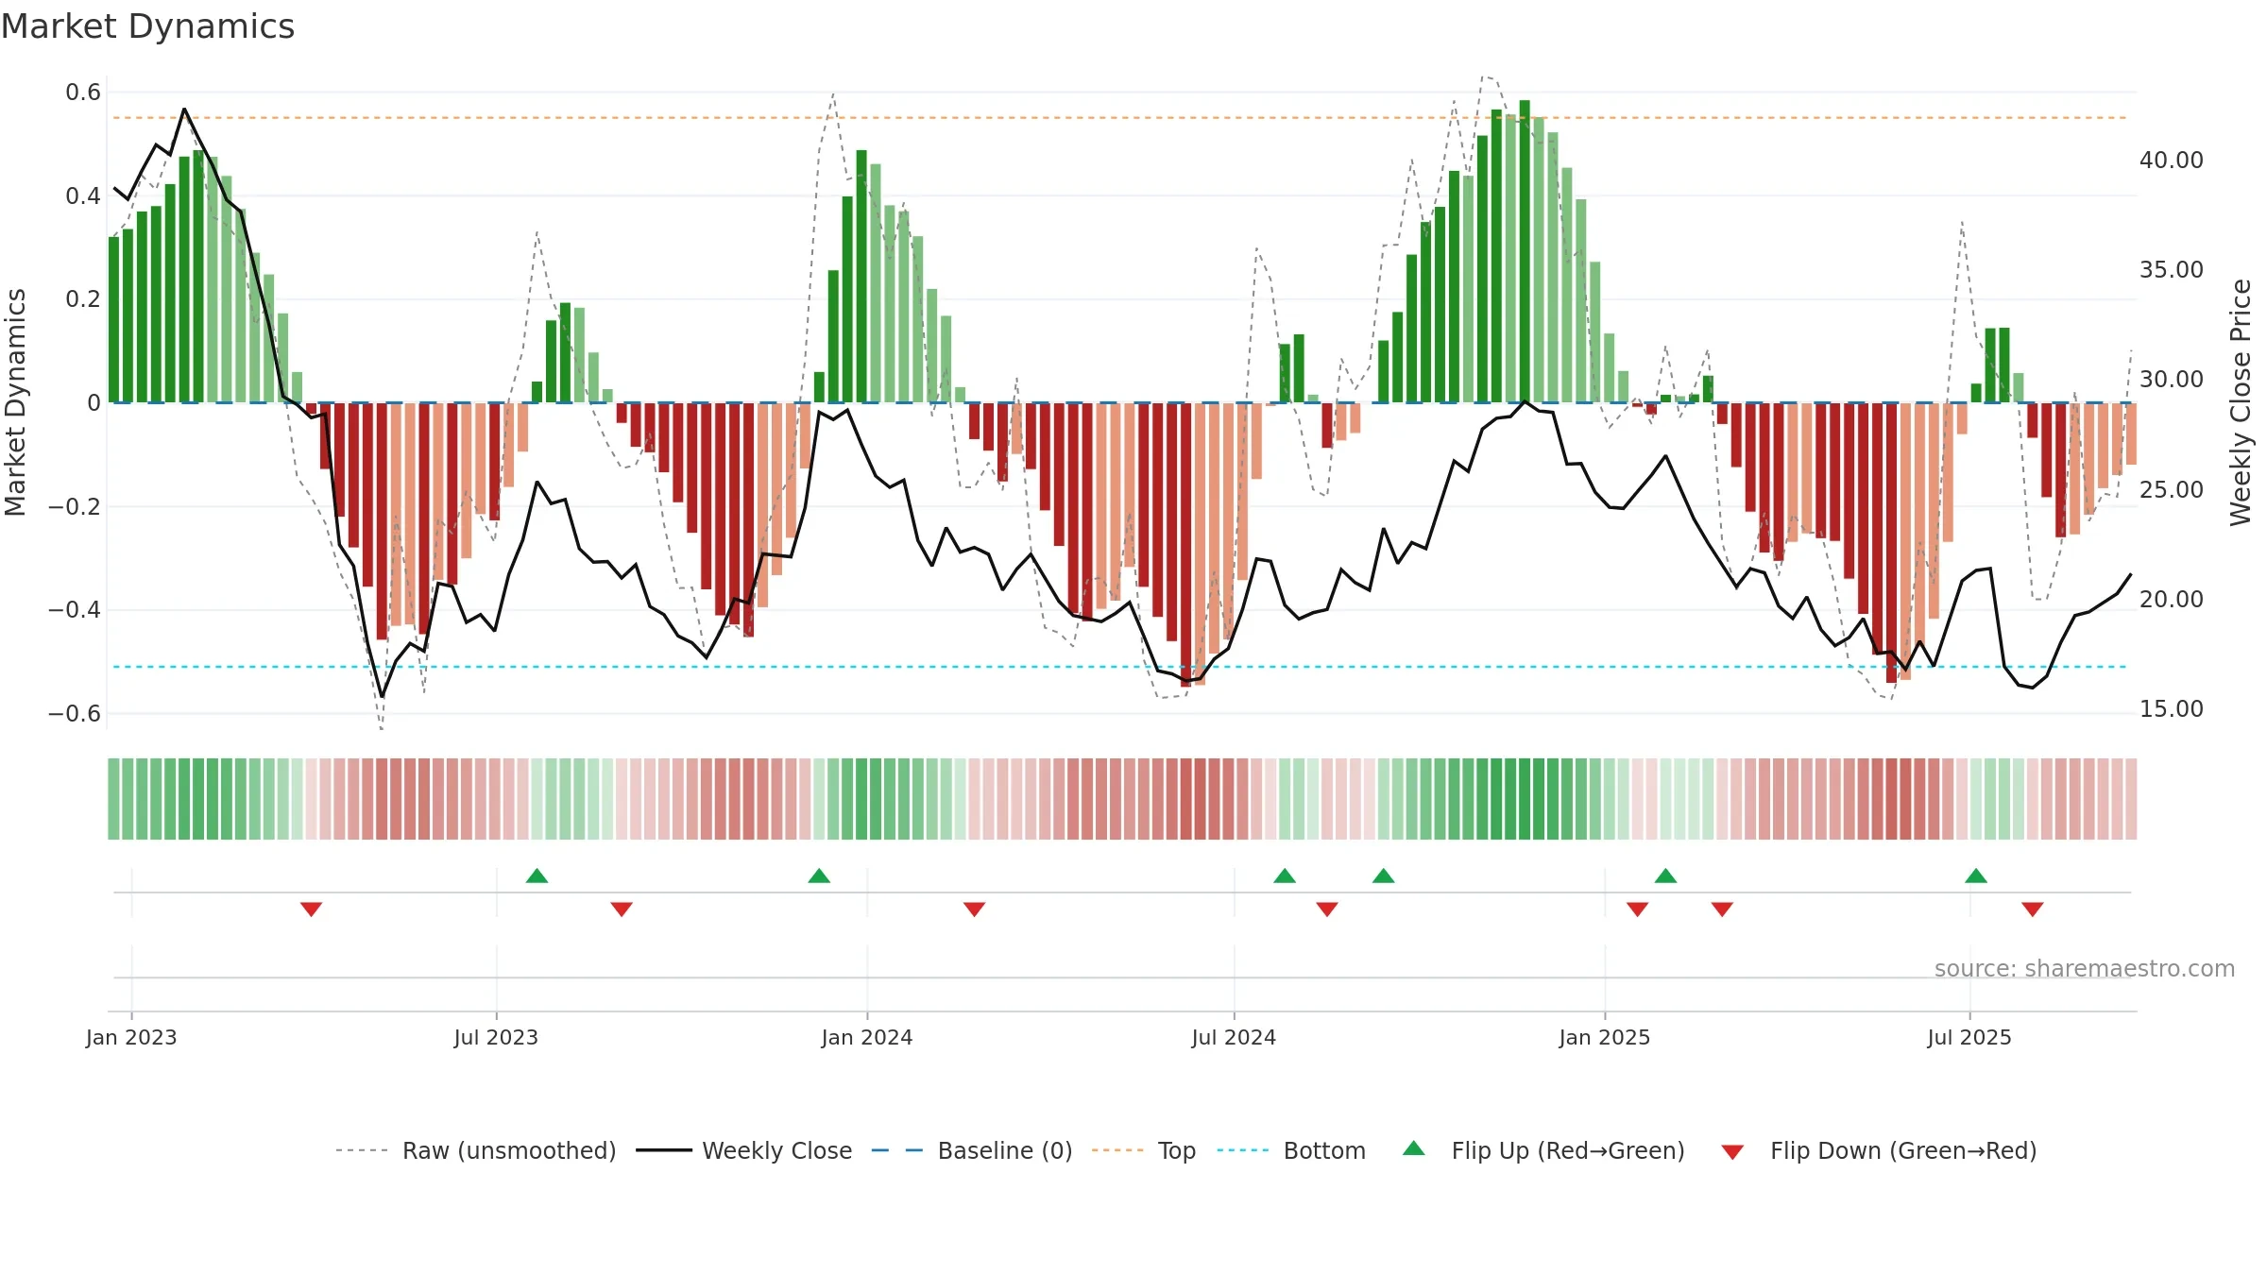Click the Flip Down (Green→Red) legend entry
The image size is (2267, 1275).
[1879, 1150]
